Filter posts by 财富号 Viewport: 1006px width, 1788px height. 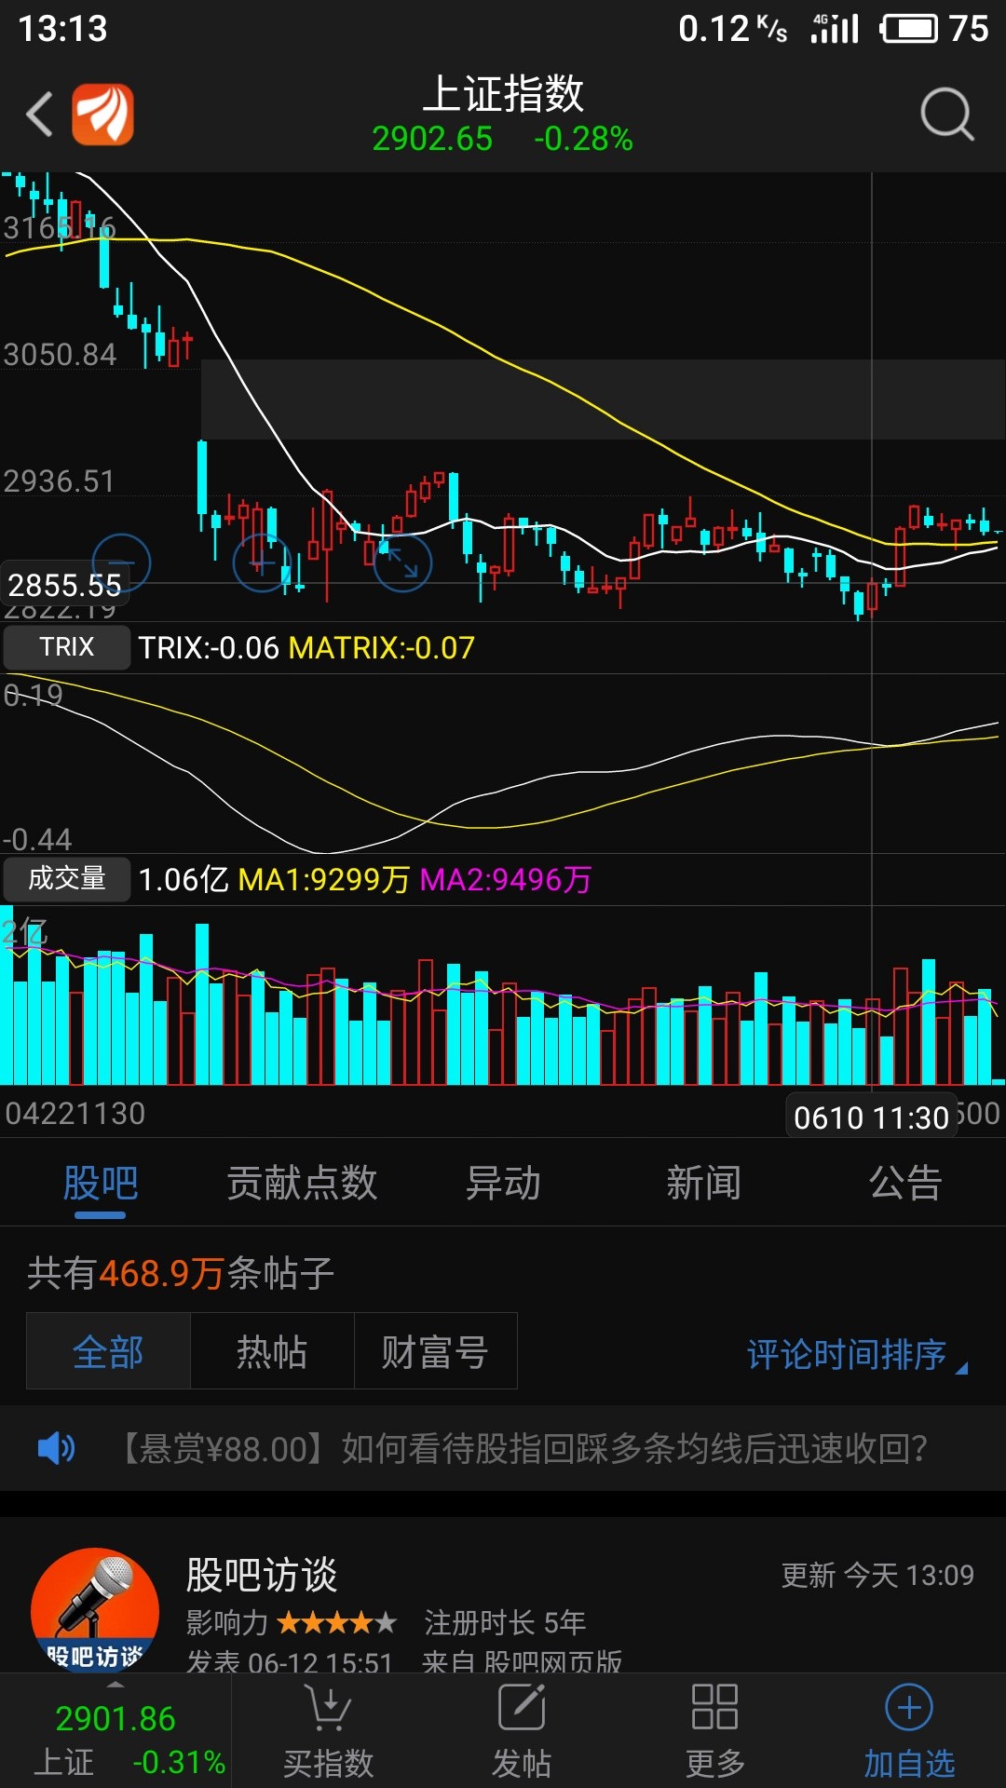tap(435, 1351)
